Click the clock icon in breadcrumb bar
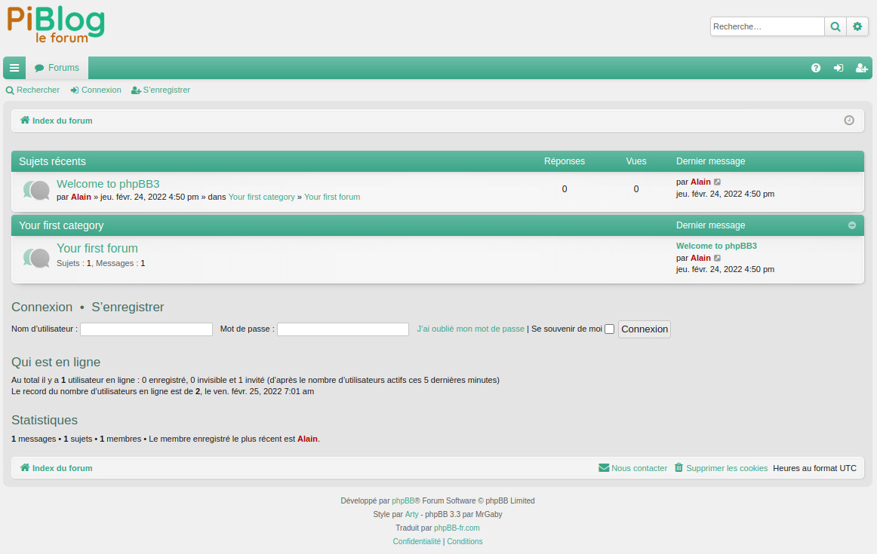 click(849, 121)
